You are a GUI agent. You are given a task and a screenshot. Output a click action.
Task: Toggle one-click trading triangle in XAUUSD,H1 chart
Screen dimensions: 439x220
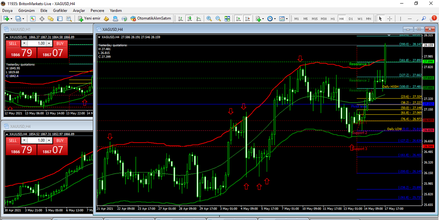(7, 37)
